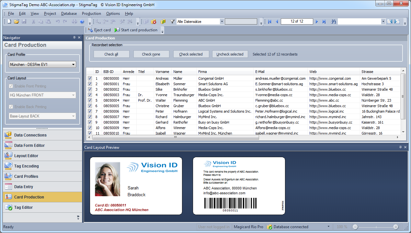Open help via the blue question mark icon
Viewport: 411px width, 233px height.
[82, 22]
